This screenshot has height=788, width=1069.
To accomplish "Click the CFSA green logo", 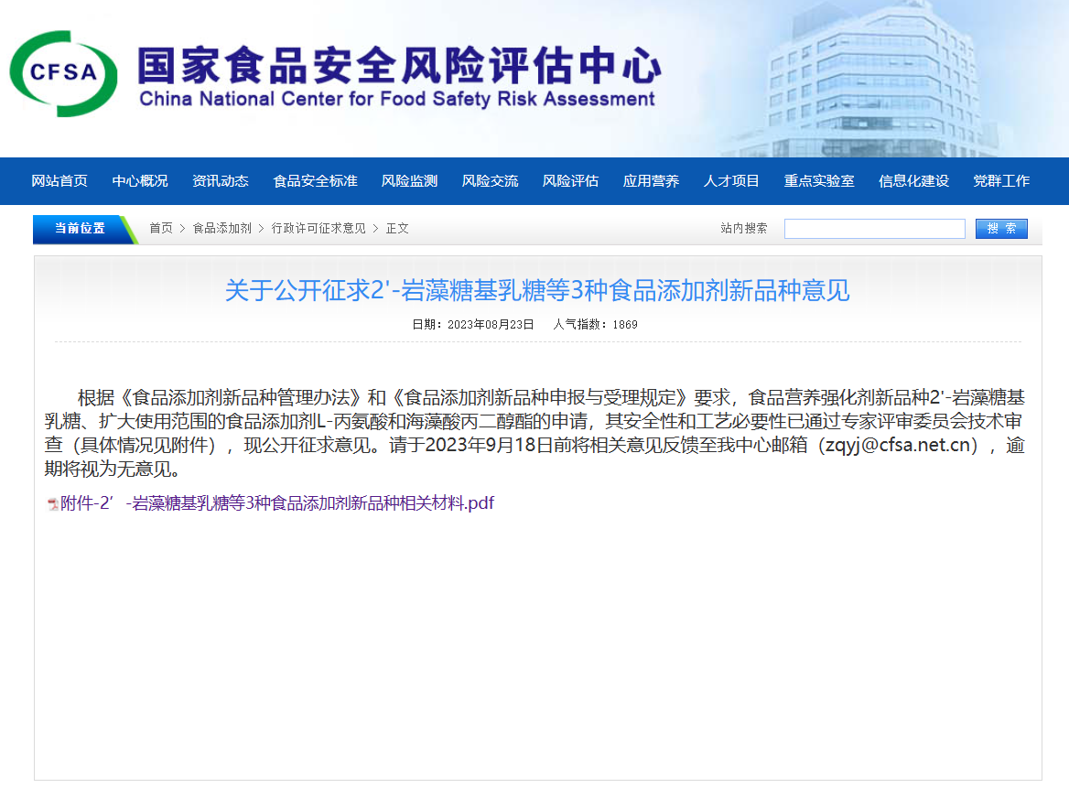I will tap(63, 73).
